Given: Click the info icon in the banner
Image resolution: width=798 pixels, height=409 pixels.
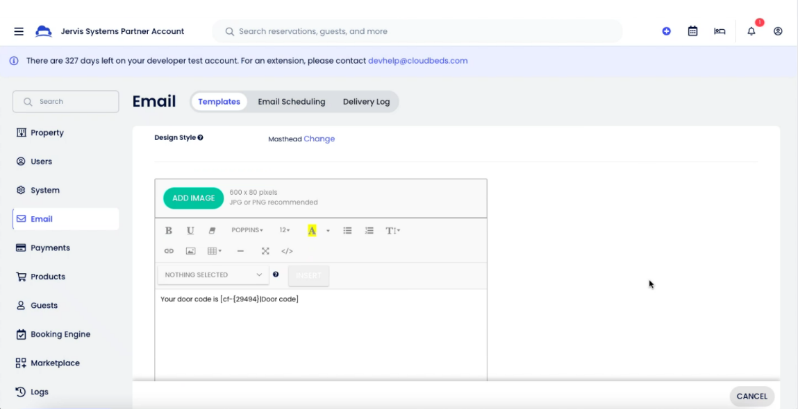Looking at the screenshot, I should [x=15, y=61].
